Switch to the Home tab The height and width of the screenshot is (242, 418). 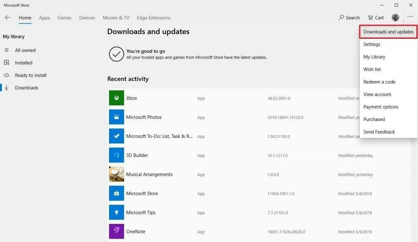[x=25, y=18]
